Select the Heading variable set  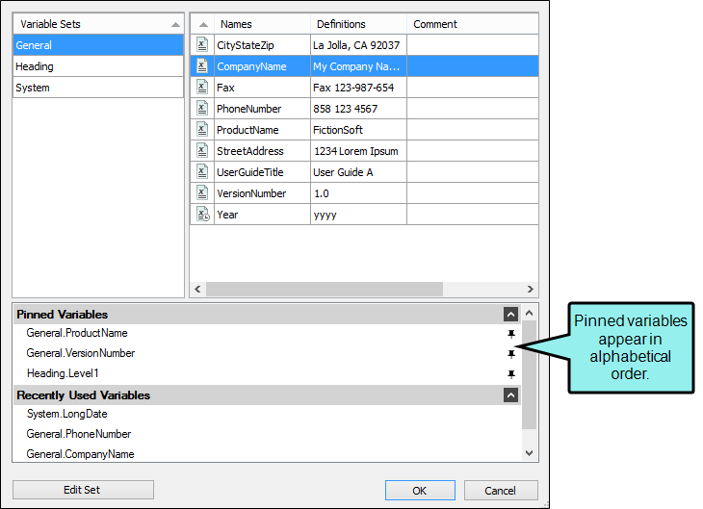coord(98,66)
